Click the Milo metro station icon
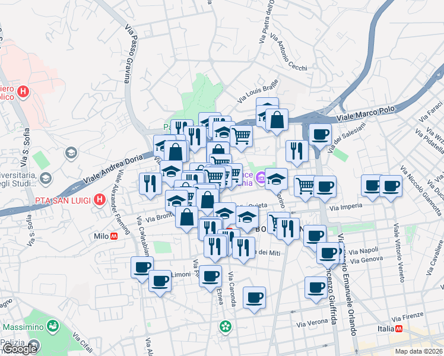The width and height of the screenshot is (444, 356). click(x=114, y=236)
